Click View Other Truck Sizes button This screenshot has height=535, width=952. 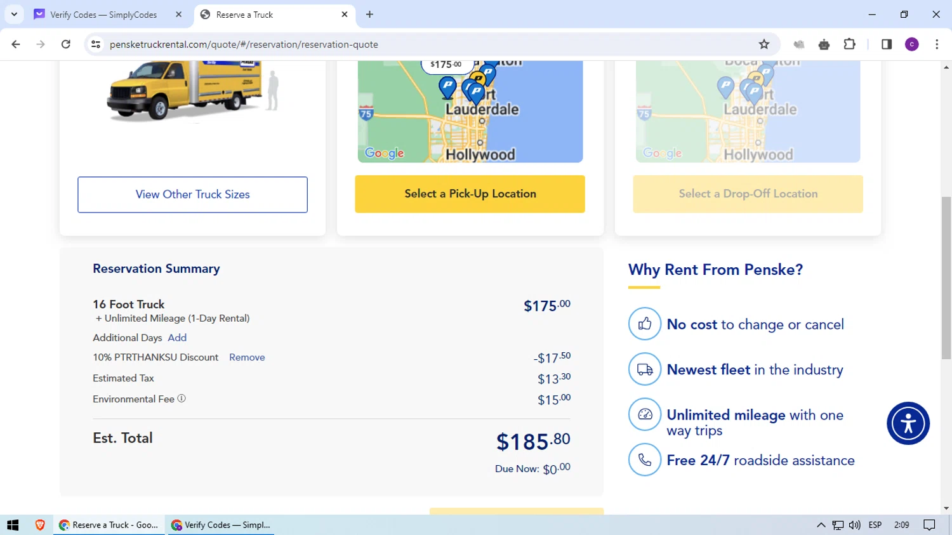(x=192, y=194)
